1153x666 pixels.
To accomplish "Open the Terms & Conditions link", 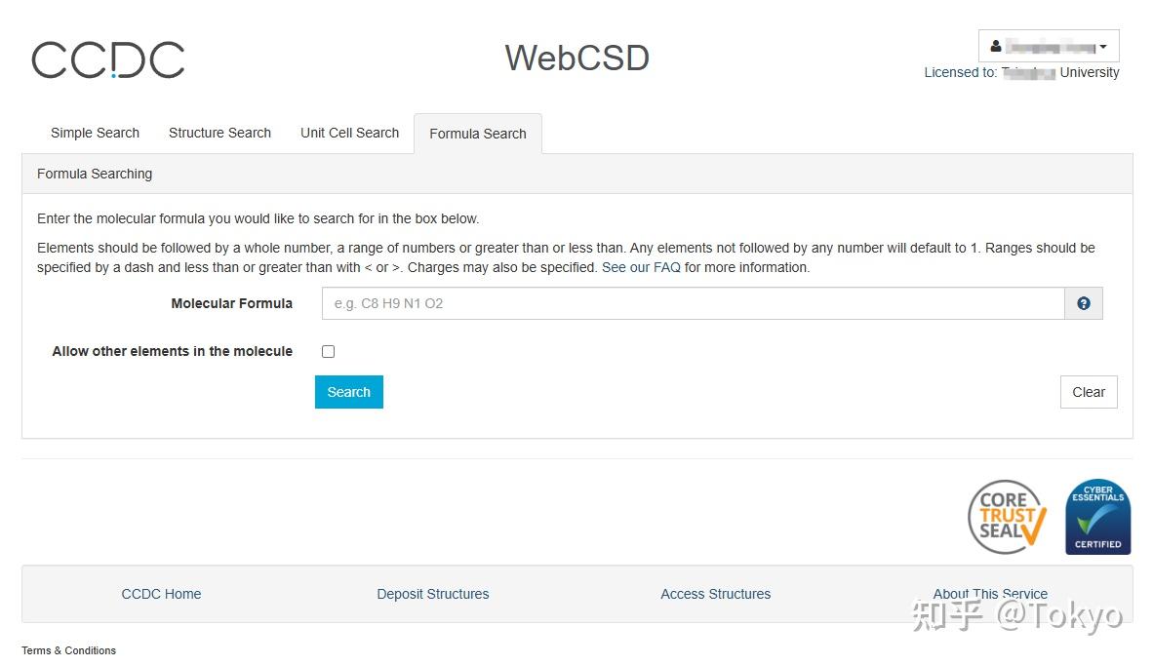I will coord(68,650).
